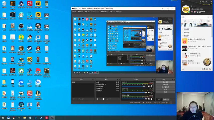Open gear settings for 台式音频 2 channel
The width and height of the screenshot is (214, 120).
pyautogui.click(x=151, y=93)
